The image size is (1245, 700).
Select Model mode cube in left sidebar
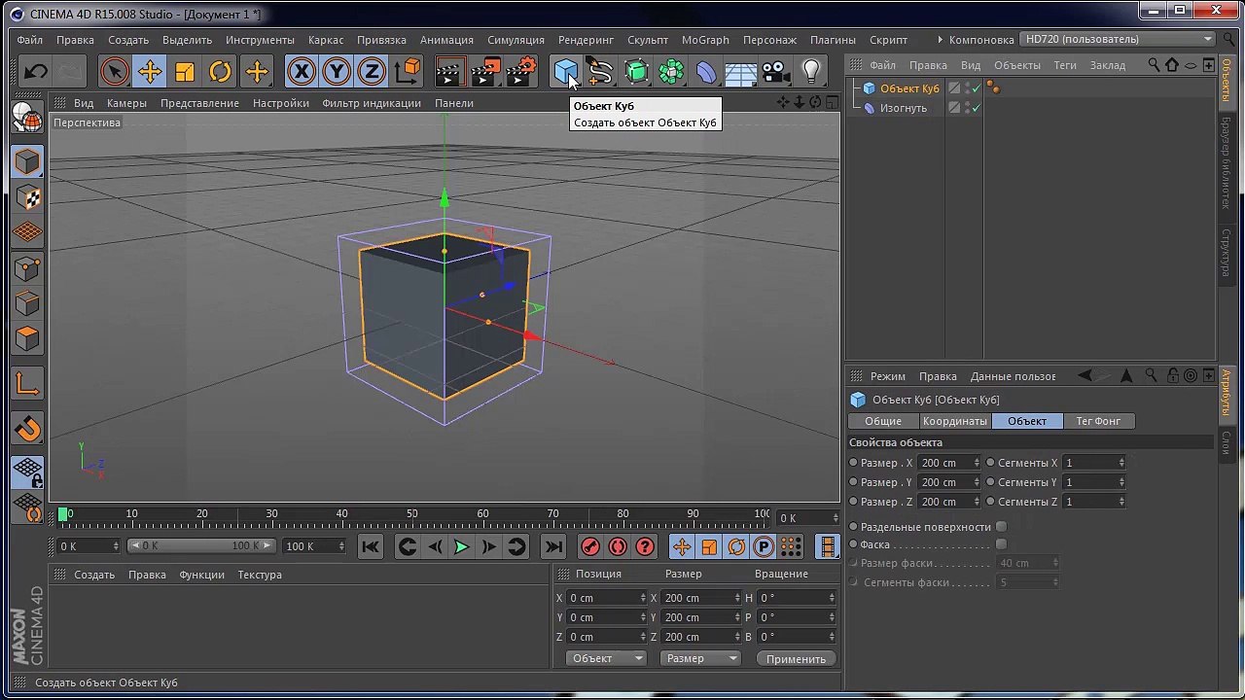[27, 162]
